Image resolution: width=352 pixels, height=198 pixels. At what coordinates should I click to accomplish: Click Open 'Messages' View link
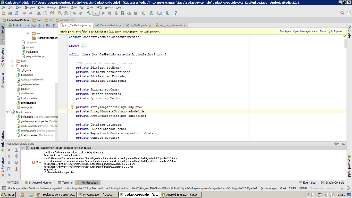pos(305,31)
